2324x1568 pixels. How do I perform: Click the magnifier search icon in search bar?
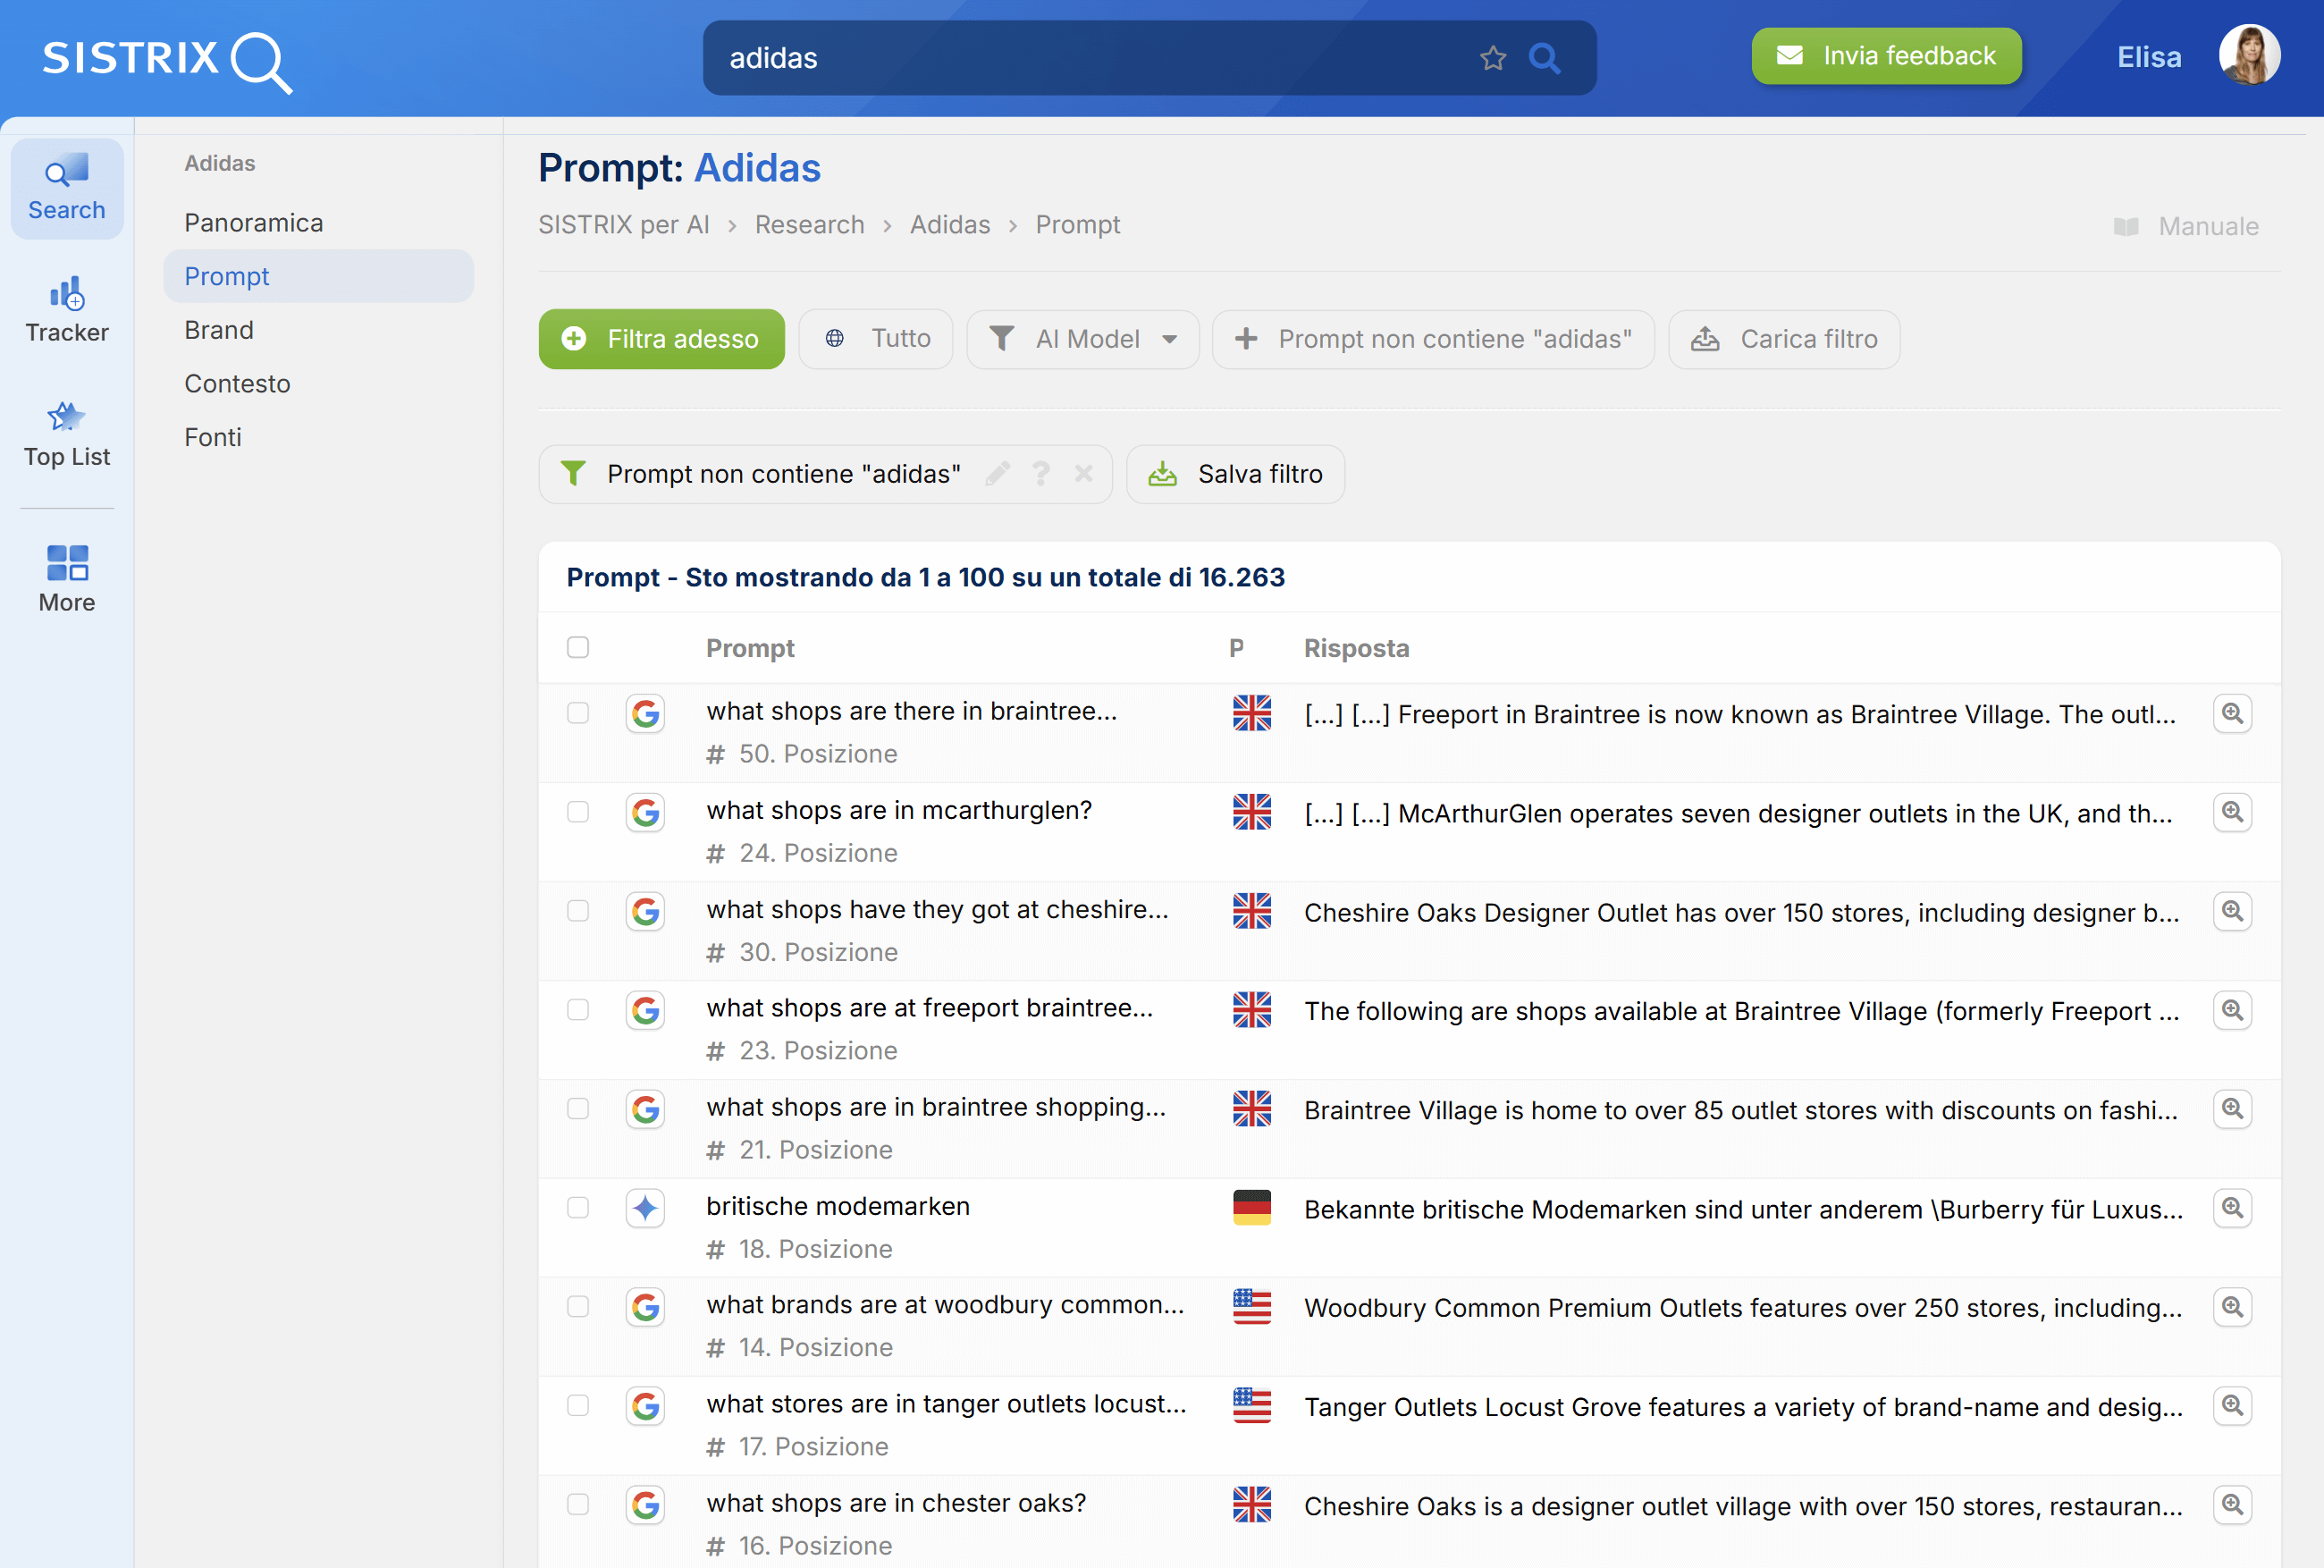point(1545,58)
